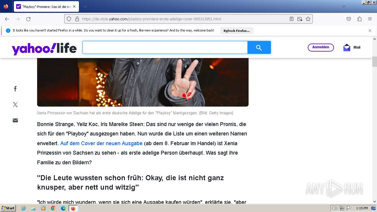The image size is (377, 212).
Task: Open the Save to Pocket icon
Action: tap(349, 19)
